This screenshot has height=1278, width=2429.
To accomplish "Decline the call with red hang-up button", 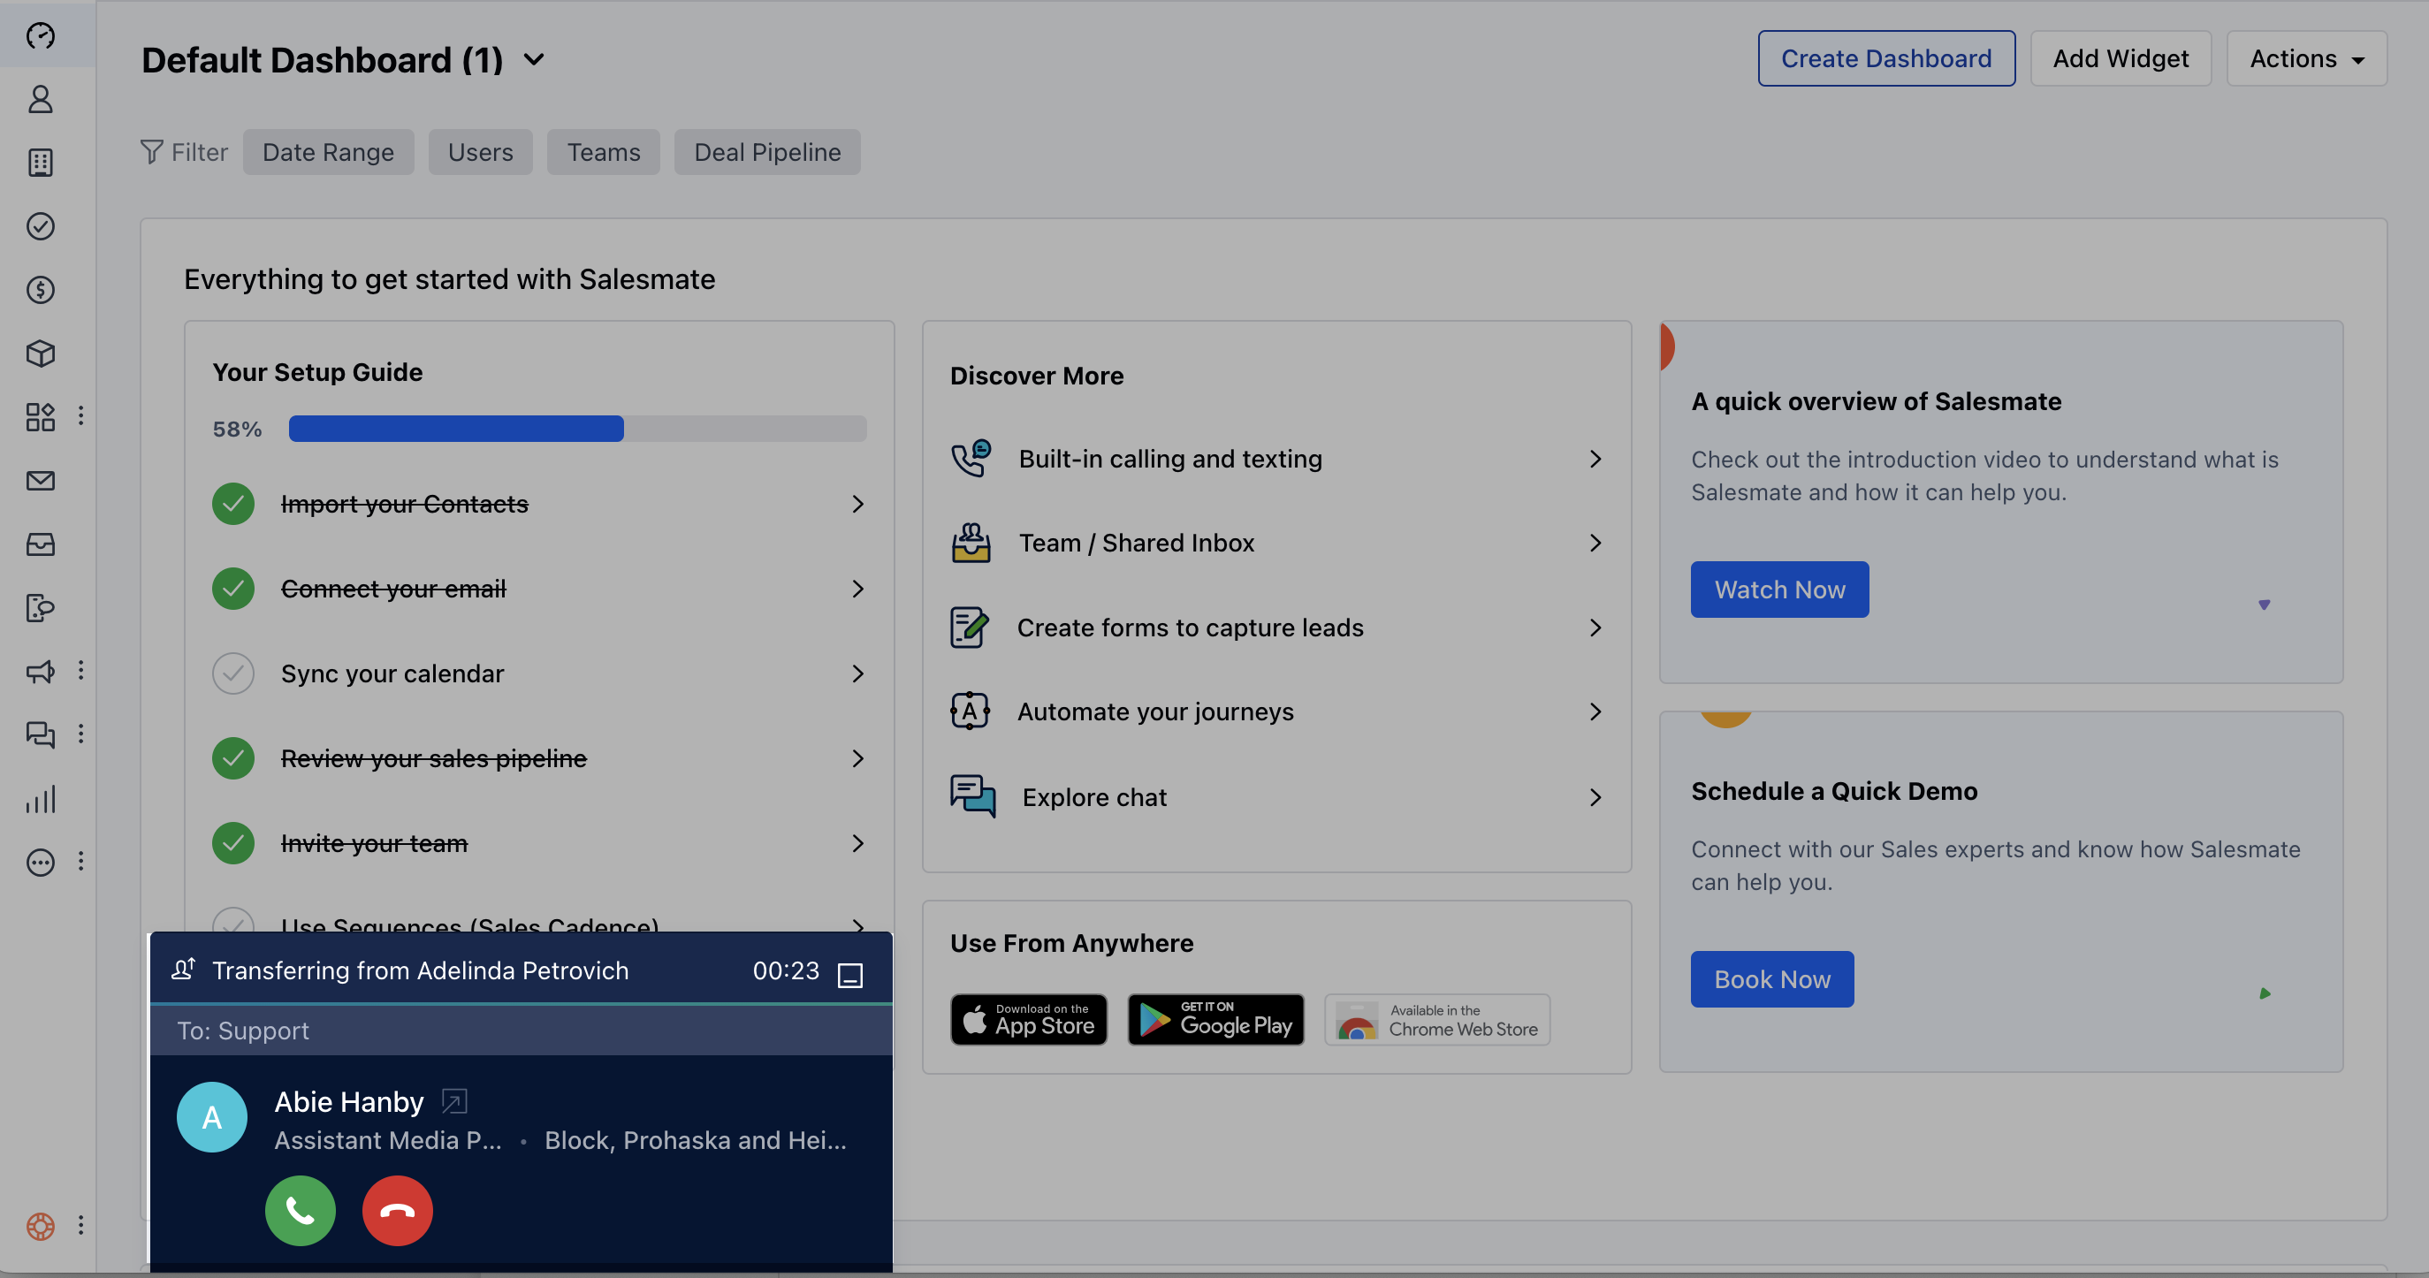I will [397, 1210].
